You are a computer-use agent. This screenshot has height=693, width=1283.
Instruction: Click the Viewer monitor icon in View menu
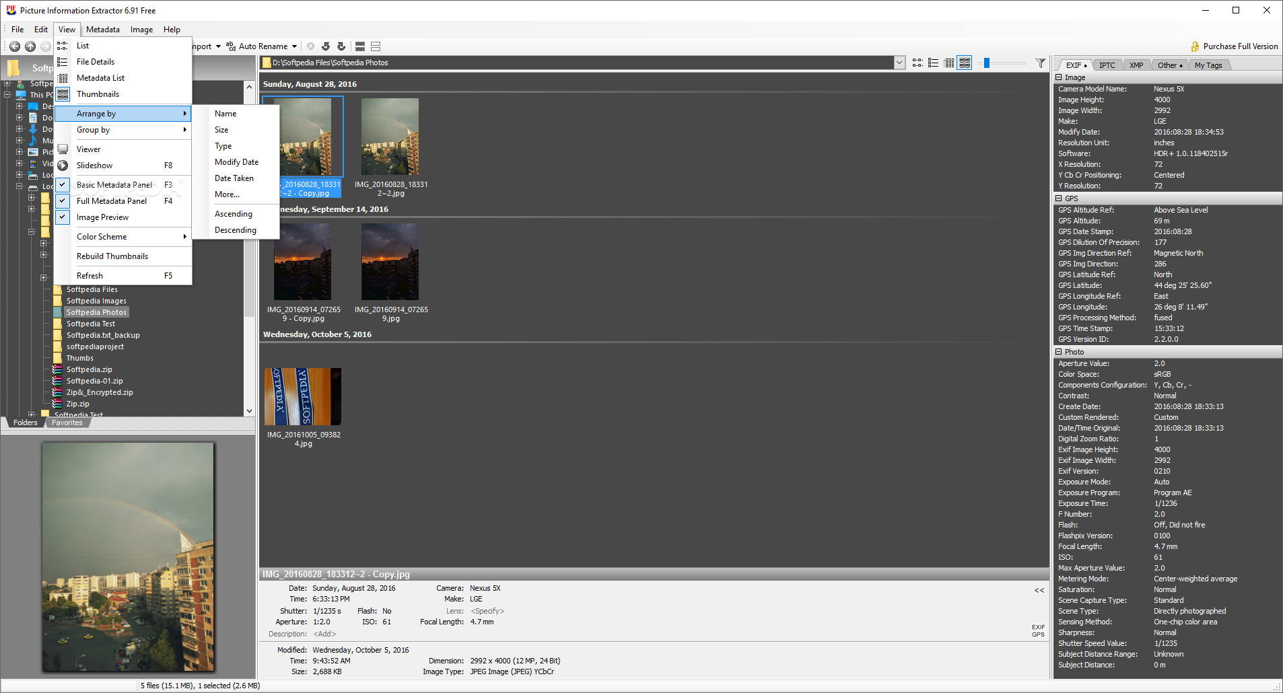pos(63,149)
